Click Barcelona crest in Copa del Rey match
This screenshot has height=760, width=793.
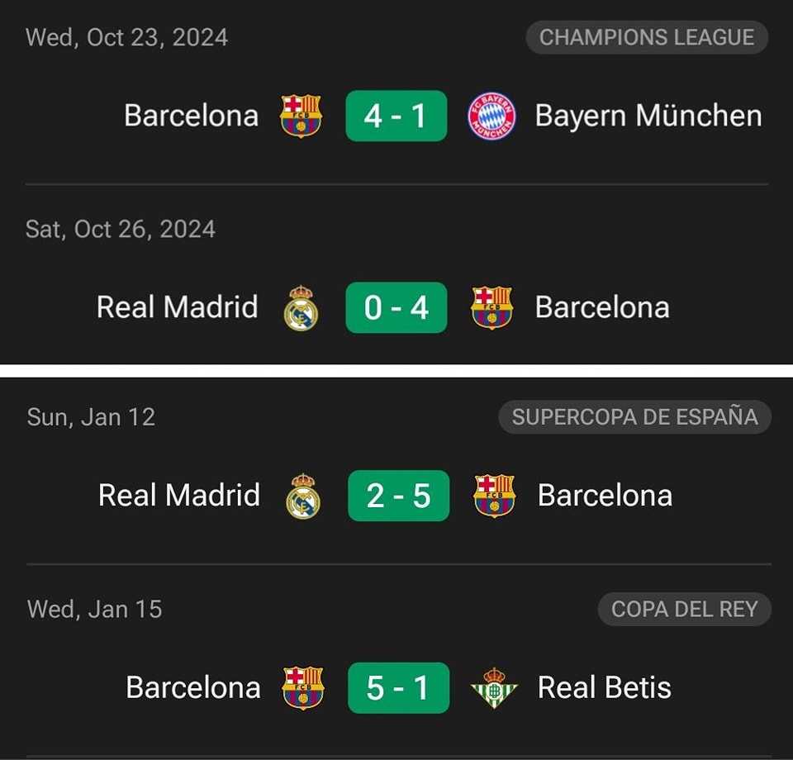tap(303, 688)
